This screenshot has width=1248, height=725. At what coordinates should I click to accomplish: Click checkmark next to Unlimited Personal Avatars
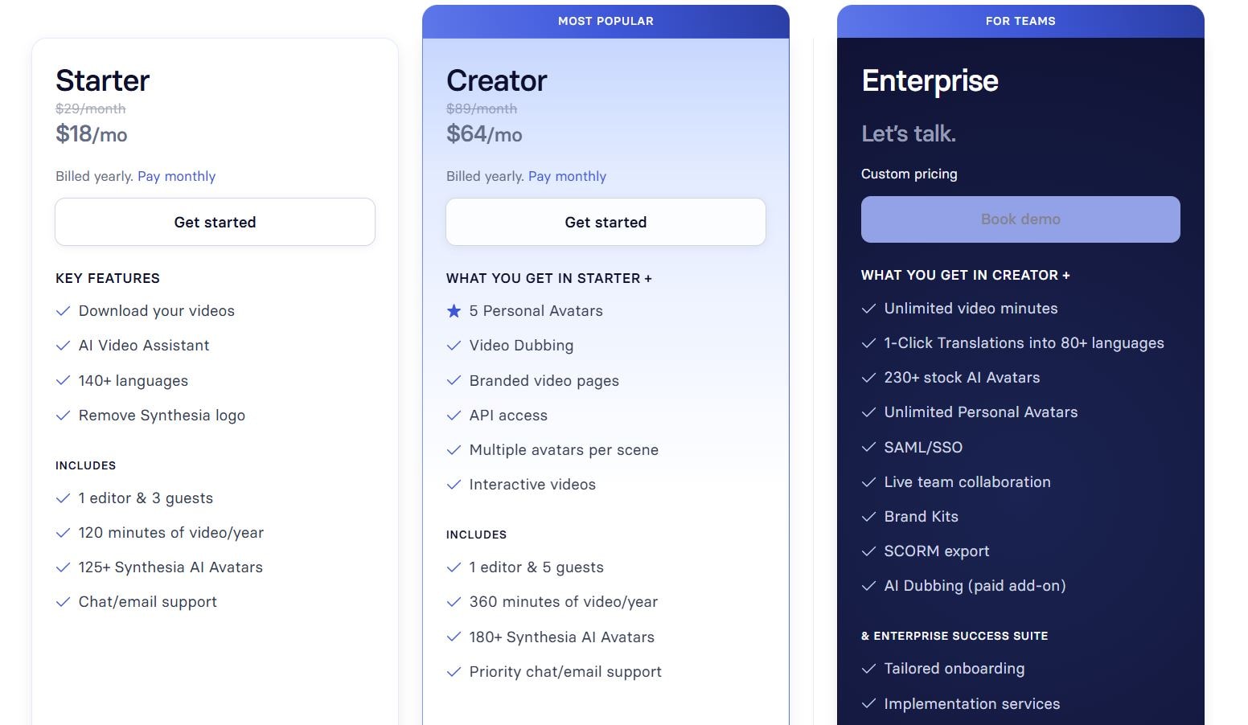coord(868,412)
